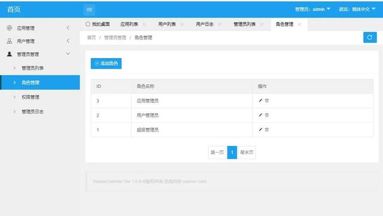Close the 角色管理 tab

(x=299, y=24)
